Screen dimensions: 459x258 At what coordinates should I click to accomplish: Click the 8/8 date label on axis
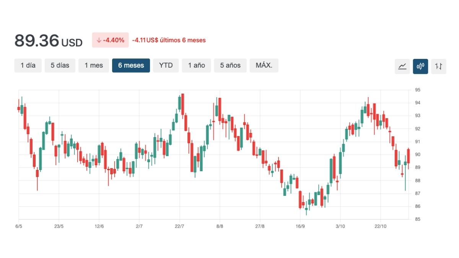(x=220, y=226)
